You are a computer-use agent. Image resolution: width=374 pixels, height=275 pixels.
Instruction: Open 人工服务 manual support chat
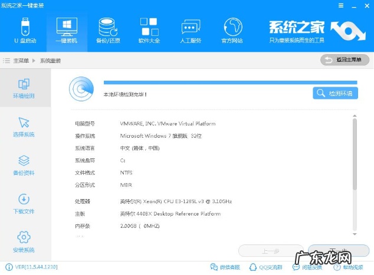(x=191, y=31)
